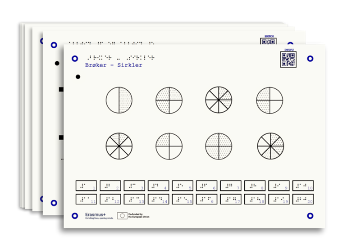Screen dimensions: 338x238
Task: Click the braille title line on front sheet
Action: pos(121,58)
